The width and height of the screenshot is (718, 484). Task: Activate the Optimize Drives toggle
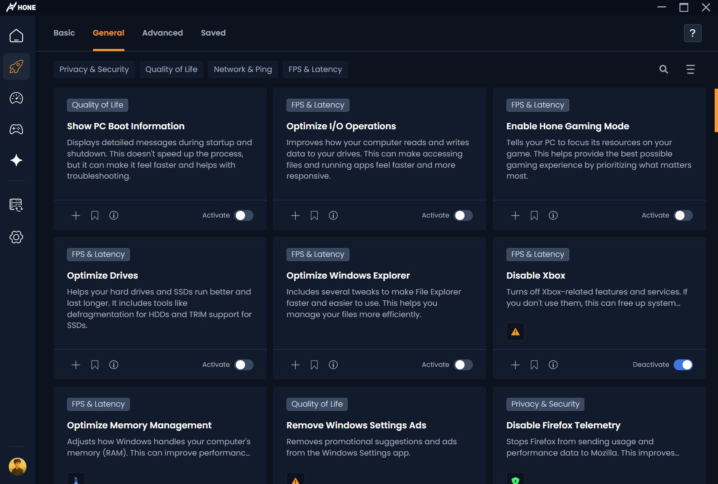tap(244, 365)
